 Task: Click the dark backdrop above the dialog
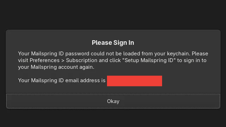pos(113,14)
